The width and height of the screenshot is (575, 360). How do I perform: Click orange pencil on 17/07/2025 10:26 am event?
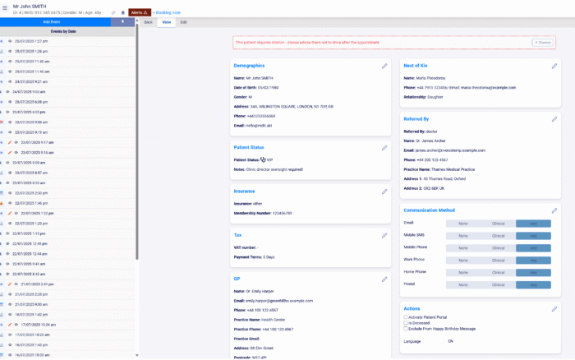[x=10, y=325]
